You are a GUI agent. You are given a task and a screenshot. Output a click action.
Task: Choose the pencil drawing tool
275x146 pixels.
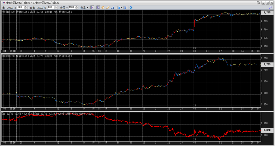[x=108, y=8]
